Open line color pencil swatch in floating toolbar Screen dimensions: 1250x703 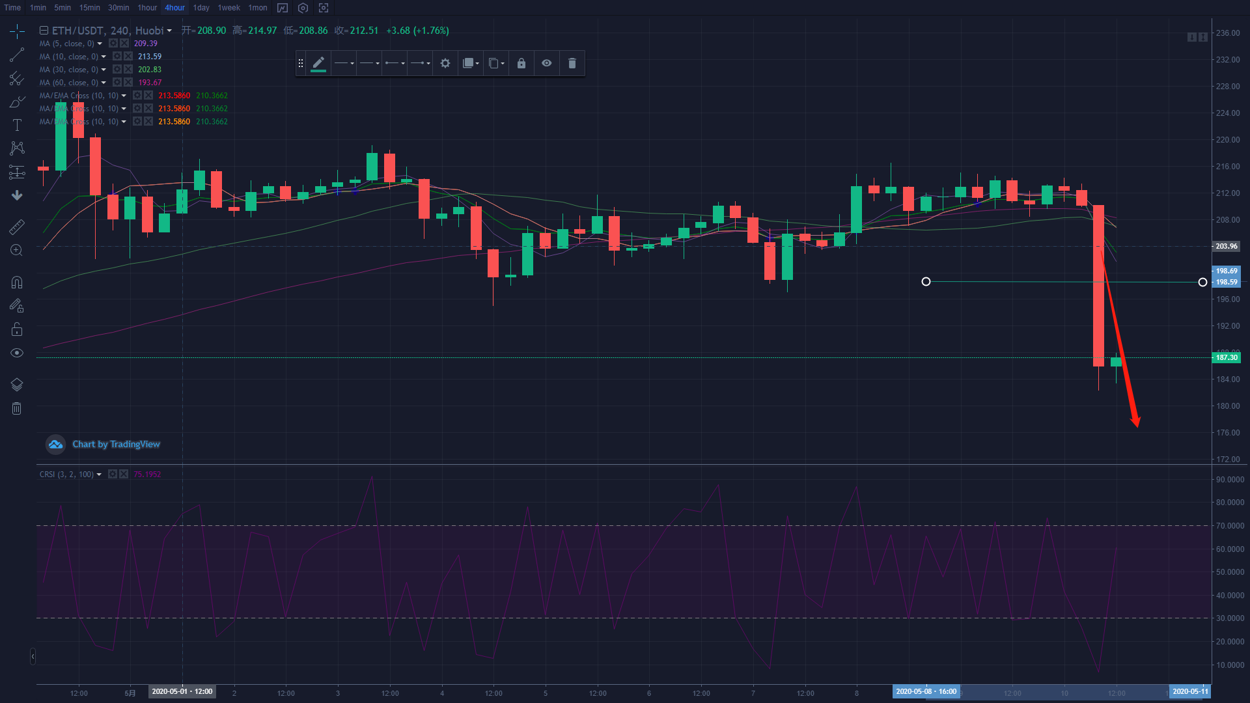(318, 63)
